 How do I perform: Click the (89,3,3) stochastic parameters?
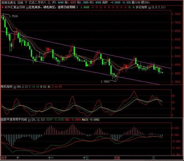click(x=22, y=87)
